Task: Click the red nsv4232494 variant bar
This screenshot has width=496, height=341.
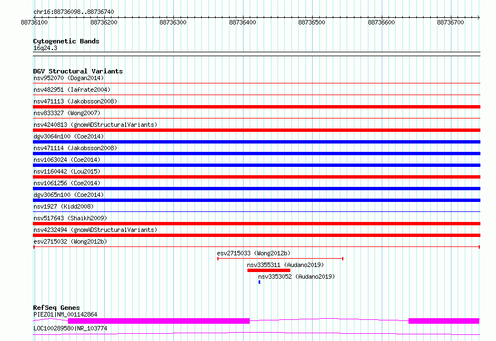Action: [256, 235]
